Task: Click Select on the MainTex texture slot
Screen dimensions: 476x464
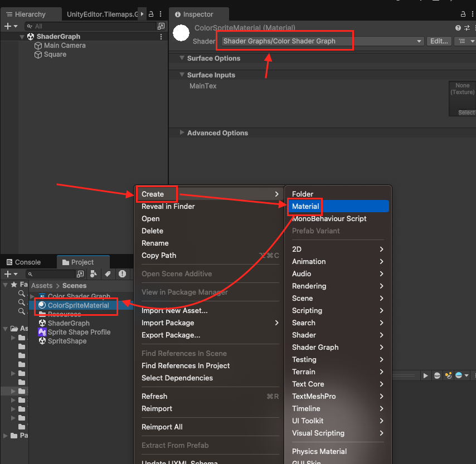Action: tap(467, 113)
